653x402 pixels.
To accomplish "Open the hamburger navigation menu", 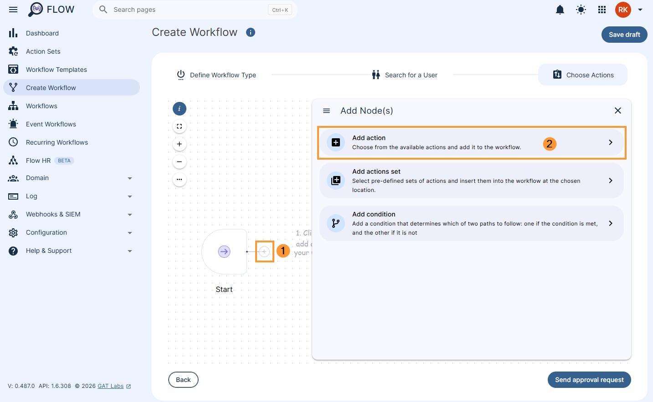I will (13, 10).
